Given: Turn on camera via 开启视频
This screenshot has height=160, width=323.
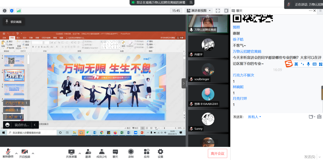Looking at the screenshot, I should pos(24,152).
